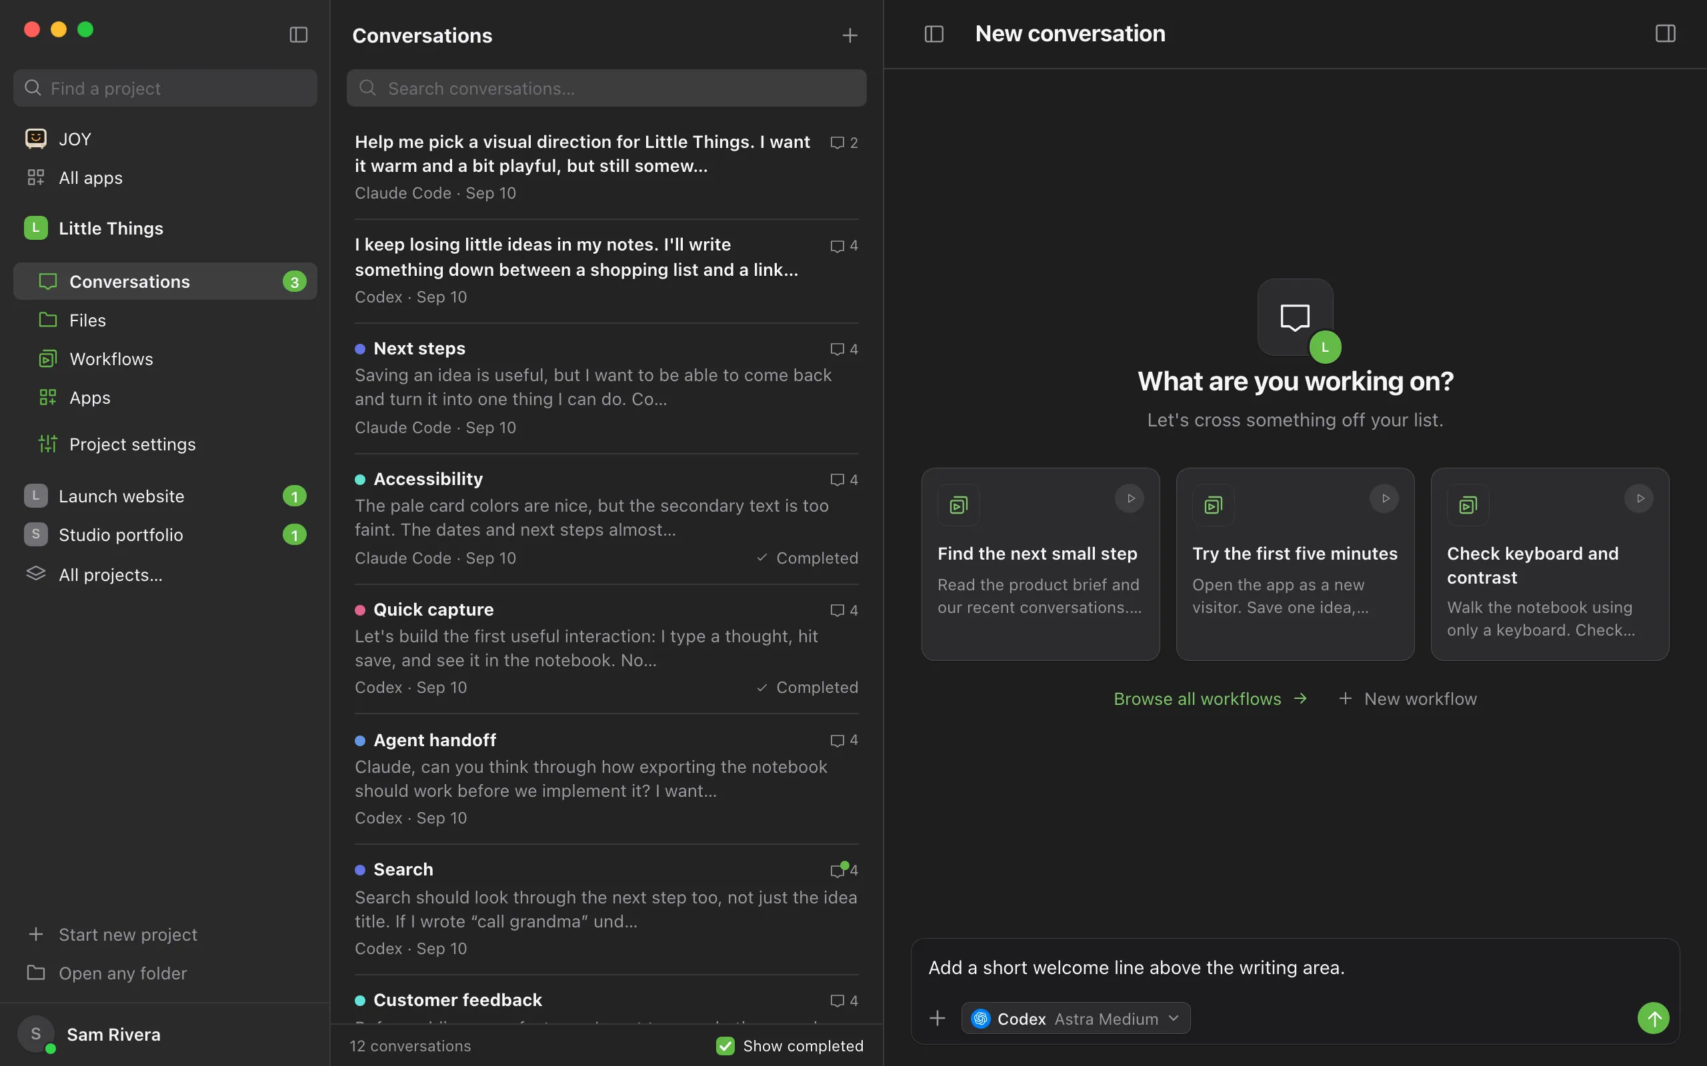This screenshot has width=1707, height=1066.
Task: Open the Studio portfolio project
Action: coord(165,534)
